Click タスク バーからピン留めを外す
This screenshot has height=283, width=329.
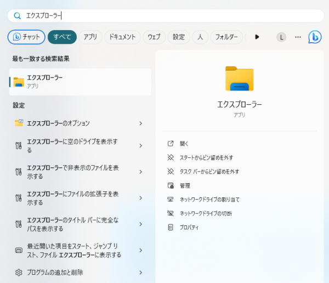click(209, 172)
